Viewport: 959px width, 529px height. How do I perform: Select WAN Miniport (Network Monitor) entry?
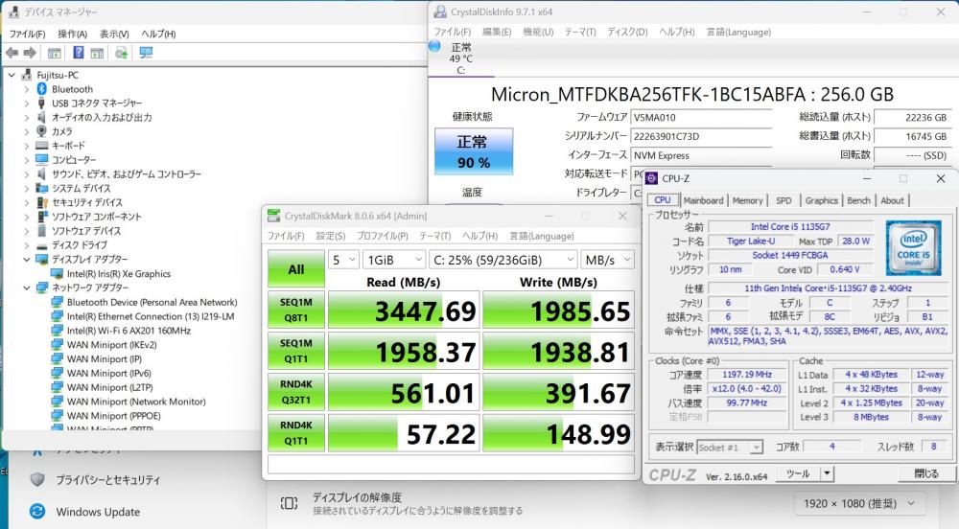coord(136,402)
